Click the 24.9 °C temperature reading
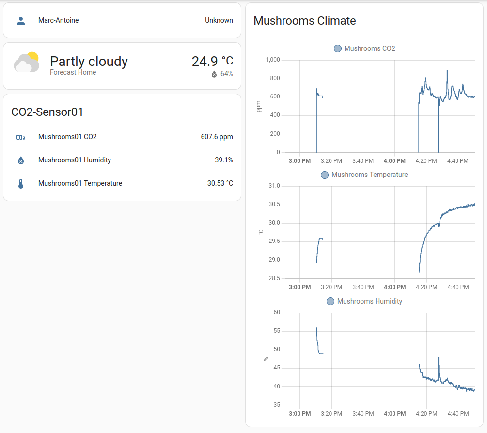This screenshot has width=487, height=433. [x=212, y=61]
